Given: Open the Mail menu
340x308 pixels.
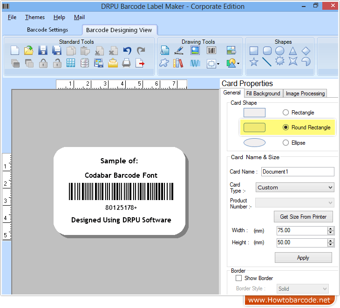Looking at the screenshot, I should click(79, 17).
